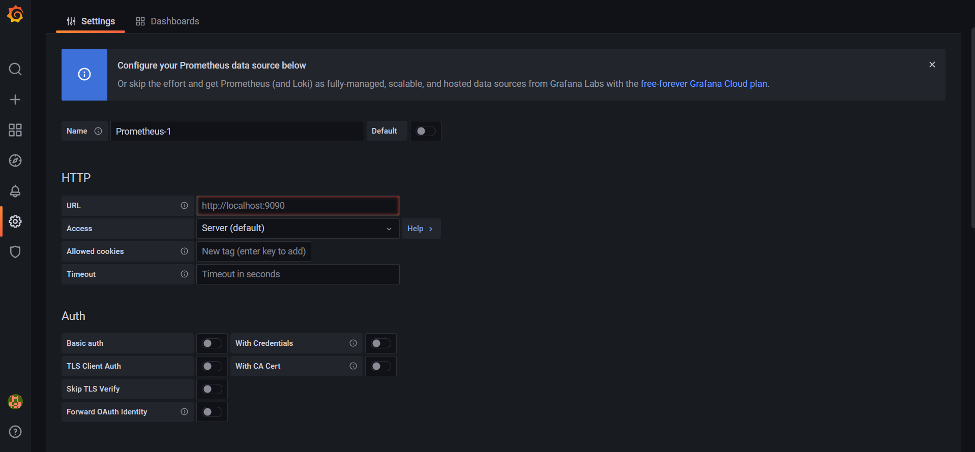Click the info icon beside URL

(x=184, y=206)
